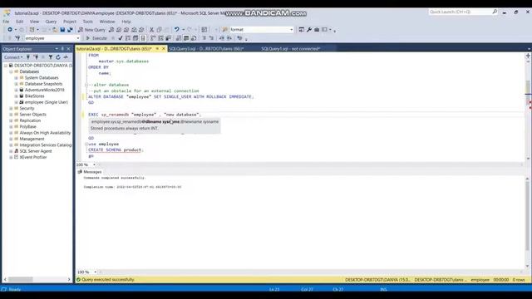This screenshot has width=532, height=299.
Task: Select the Messages results tab
Action: pos(90,172)
